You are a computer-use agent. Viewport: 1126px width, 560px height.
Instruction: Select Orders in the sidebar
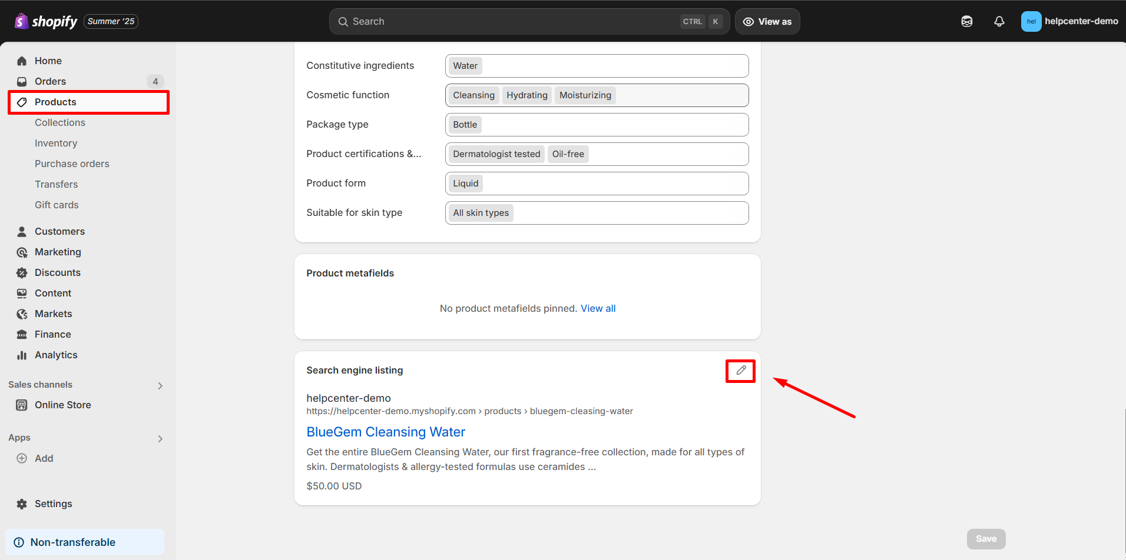coord(50,81)
